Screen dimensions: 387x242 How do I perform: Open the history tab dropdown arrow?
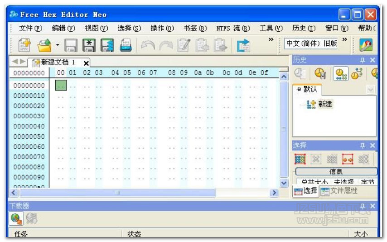point(370,89)
